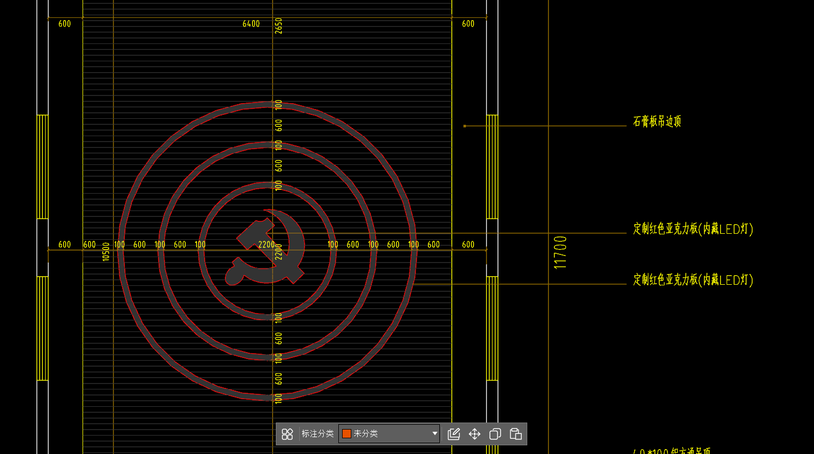Select the 石膏板吊边顶 annotation text

point(657,122)
